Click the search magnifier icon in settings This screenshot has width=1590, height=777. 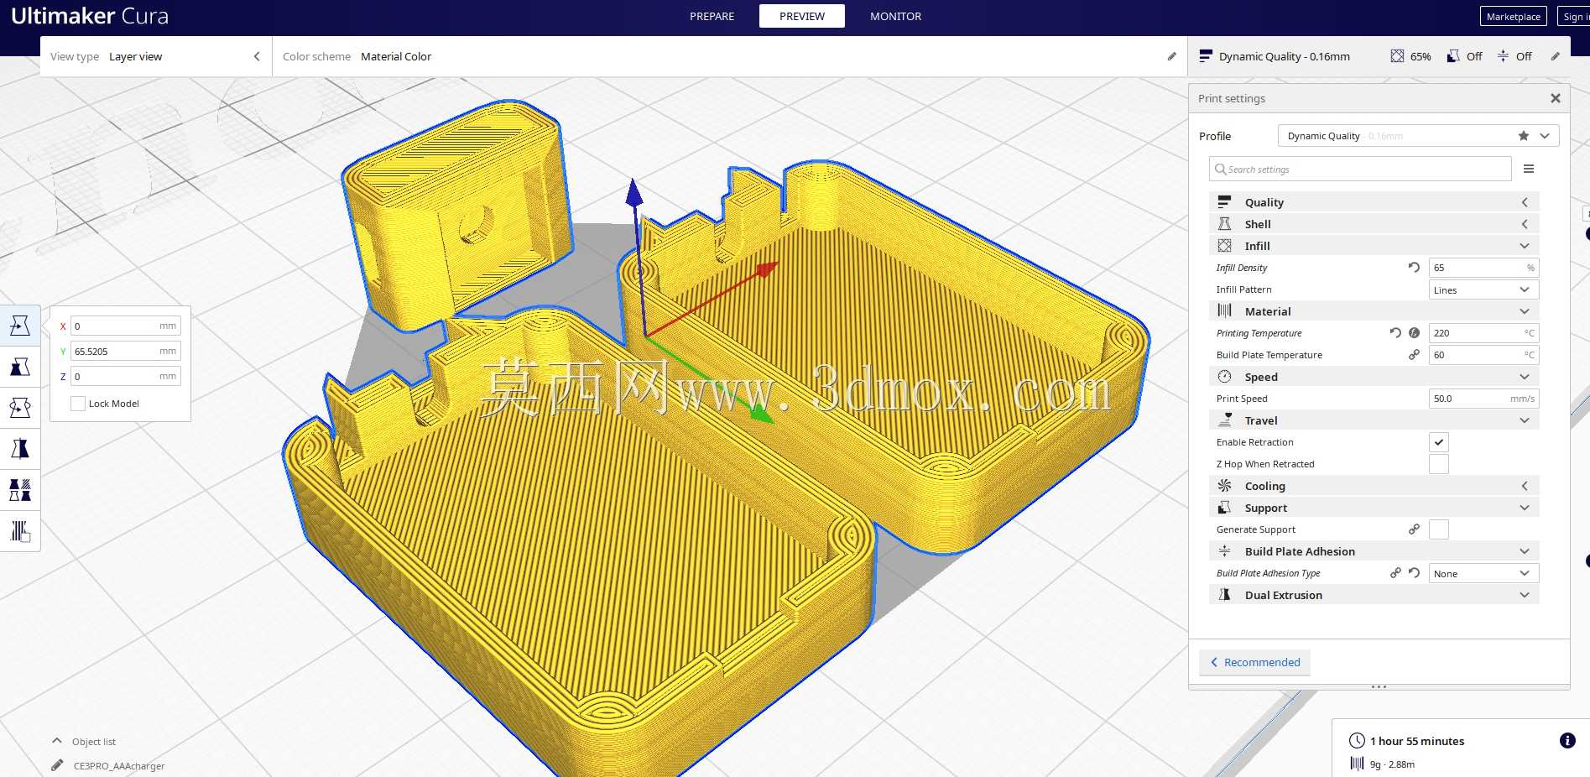pos(1221,169)
